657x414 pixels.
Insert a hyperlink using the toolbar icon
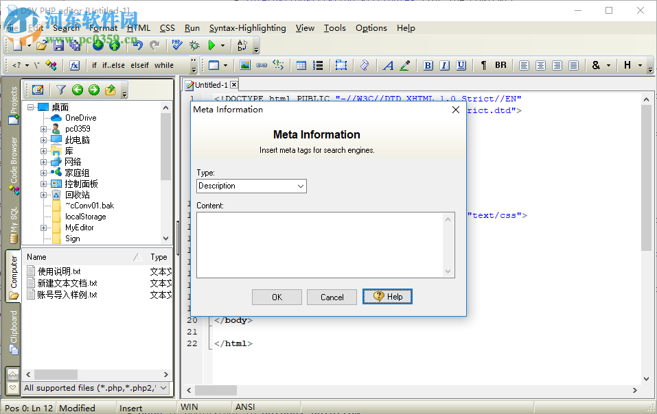[262, 65]
